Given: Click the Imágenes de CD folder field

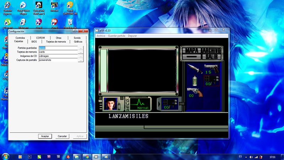Looking at the screenshot, I should 58,56.
